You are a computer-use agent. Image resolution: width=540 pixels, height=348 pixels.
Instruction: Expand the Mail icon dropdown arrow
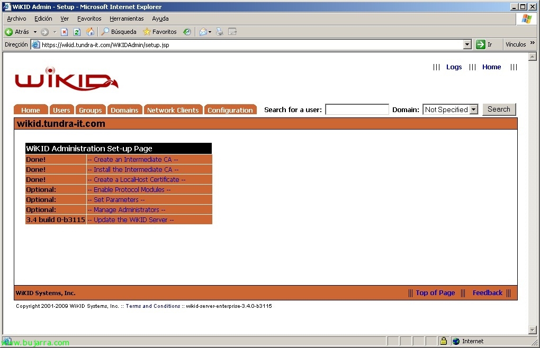[210, 32]
